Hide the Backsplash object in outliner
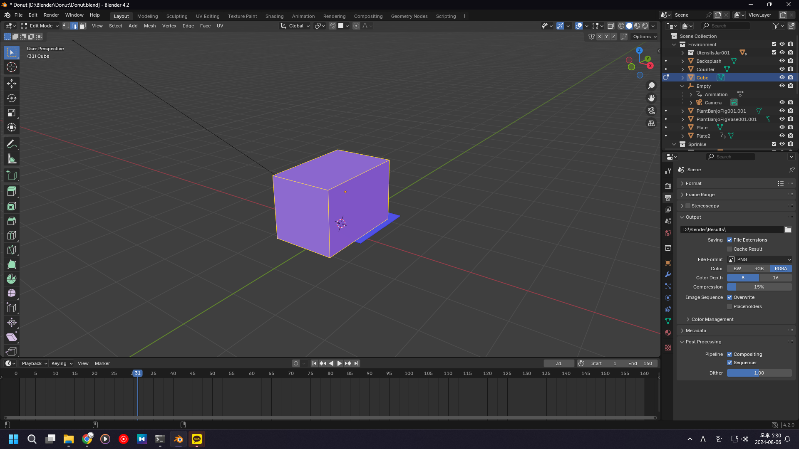Image resolution: width=799 pixels, height=449 pixels. (x=782, y=61)
